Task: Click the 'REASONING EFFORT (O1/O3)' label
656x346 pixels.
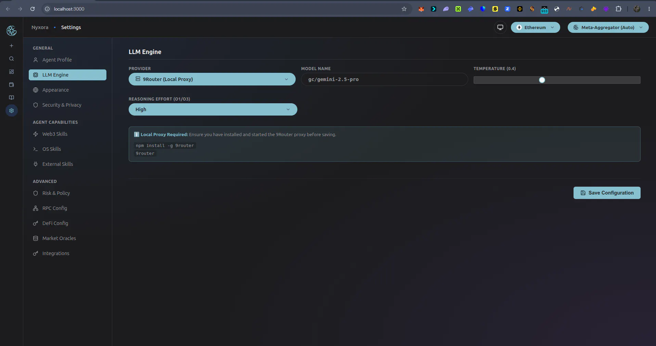Action: point(159,99)
